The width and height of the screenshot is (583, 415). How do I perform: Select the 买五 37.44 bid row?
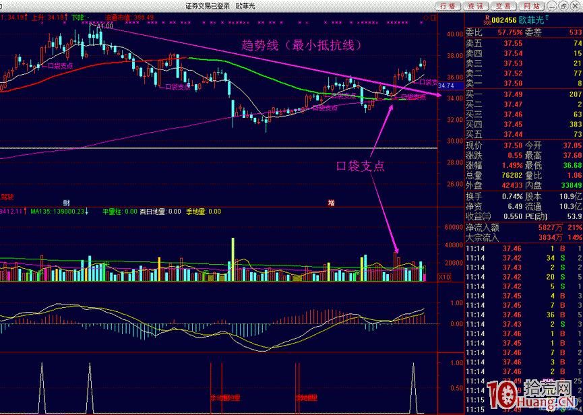point(524,134)
